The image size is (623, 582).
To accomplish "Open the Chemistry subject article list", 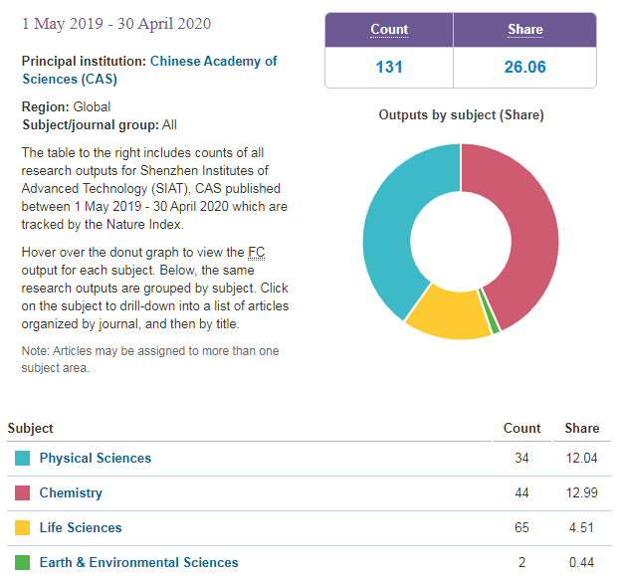I will pos(71,493).
